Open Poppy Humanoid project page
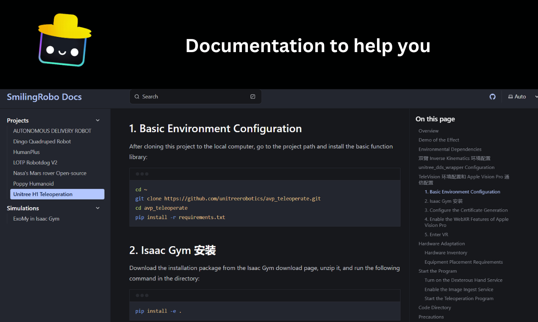Viewport: 538px width, 322px height. point(33,184)
